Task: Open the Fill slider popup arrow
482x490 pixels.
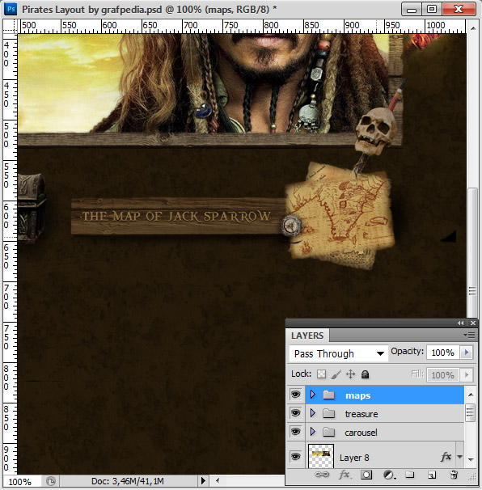Action: click(467, 374)
